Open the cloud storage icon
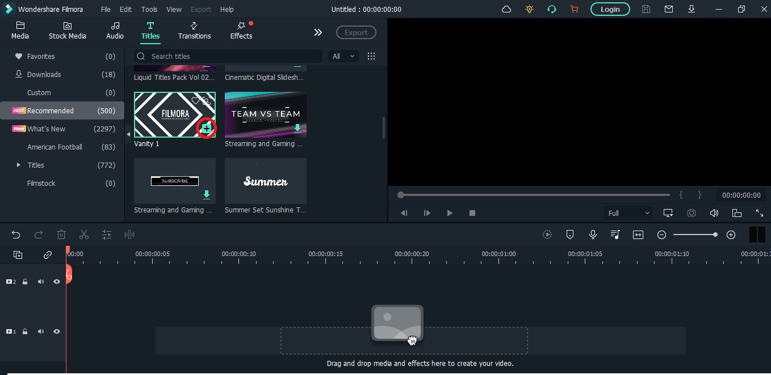Viewport: 771px width, 375px height. [x=506, y=9]
